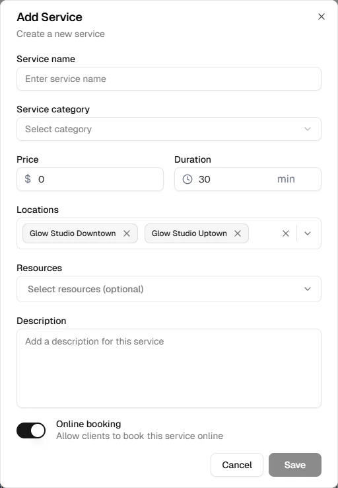The image size is (338, 488).
Task: Click the Save button
Action: (295, 465)
